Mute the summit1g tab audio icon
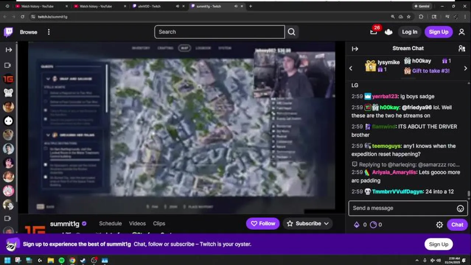 [236, 6]
